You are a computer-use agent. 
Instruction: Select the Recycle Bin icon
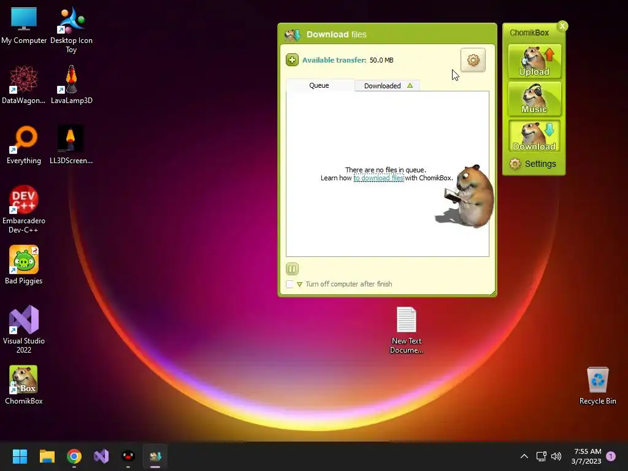click(x=597, y=386)
